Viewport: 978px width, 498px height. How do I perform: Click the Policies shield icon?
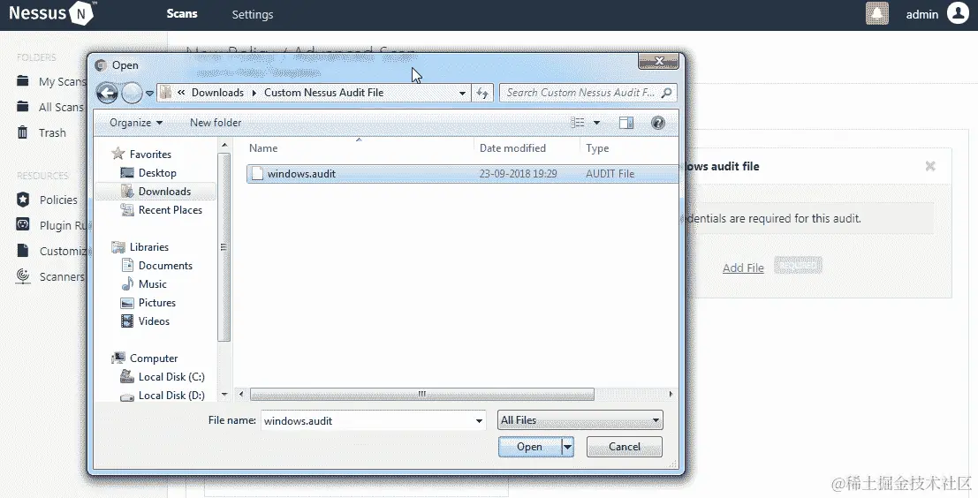pos(23,200)
